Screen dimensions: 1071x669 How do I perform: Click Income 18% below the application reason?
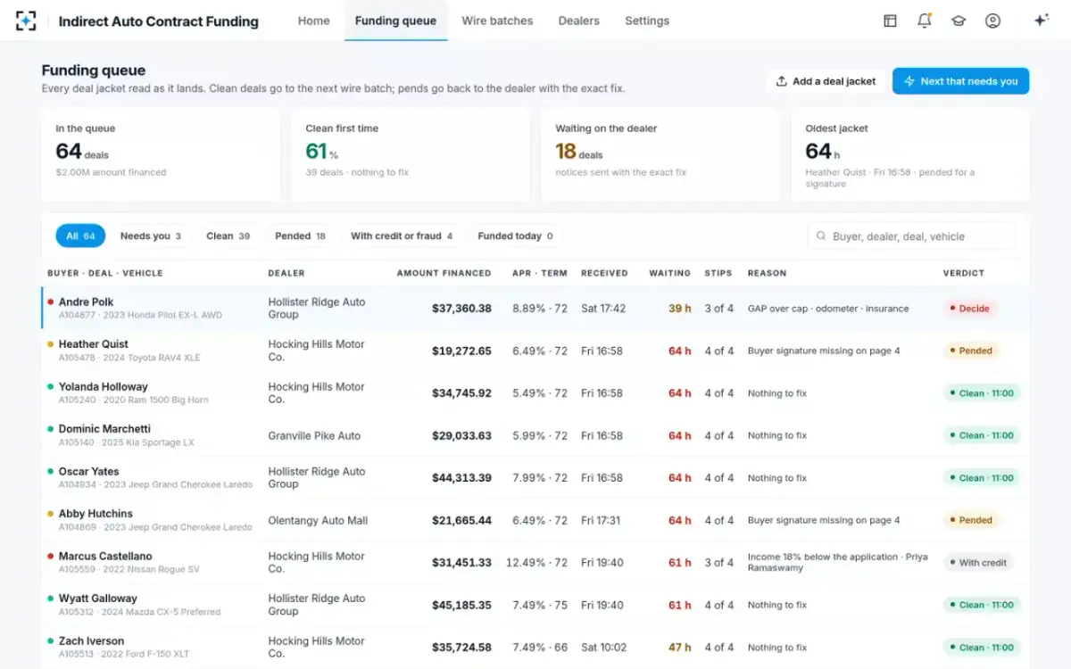click(837, 562)
